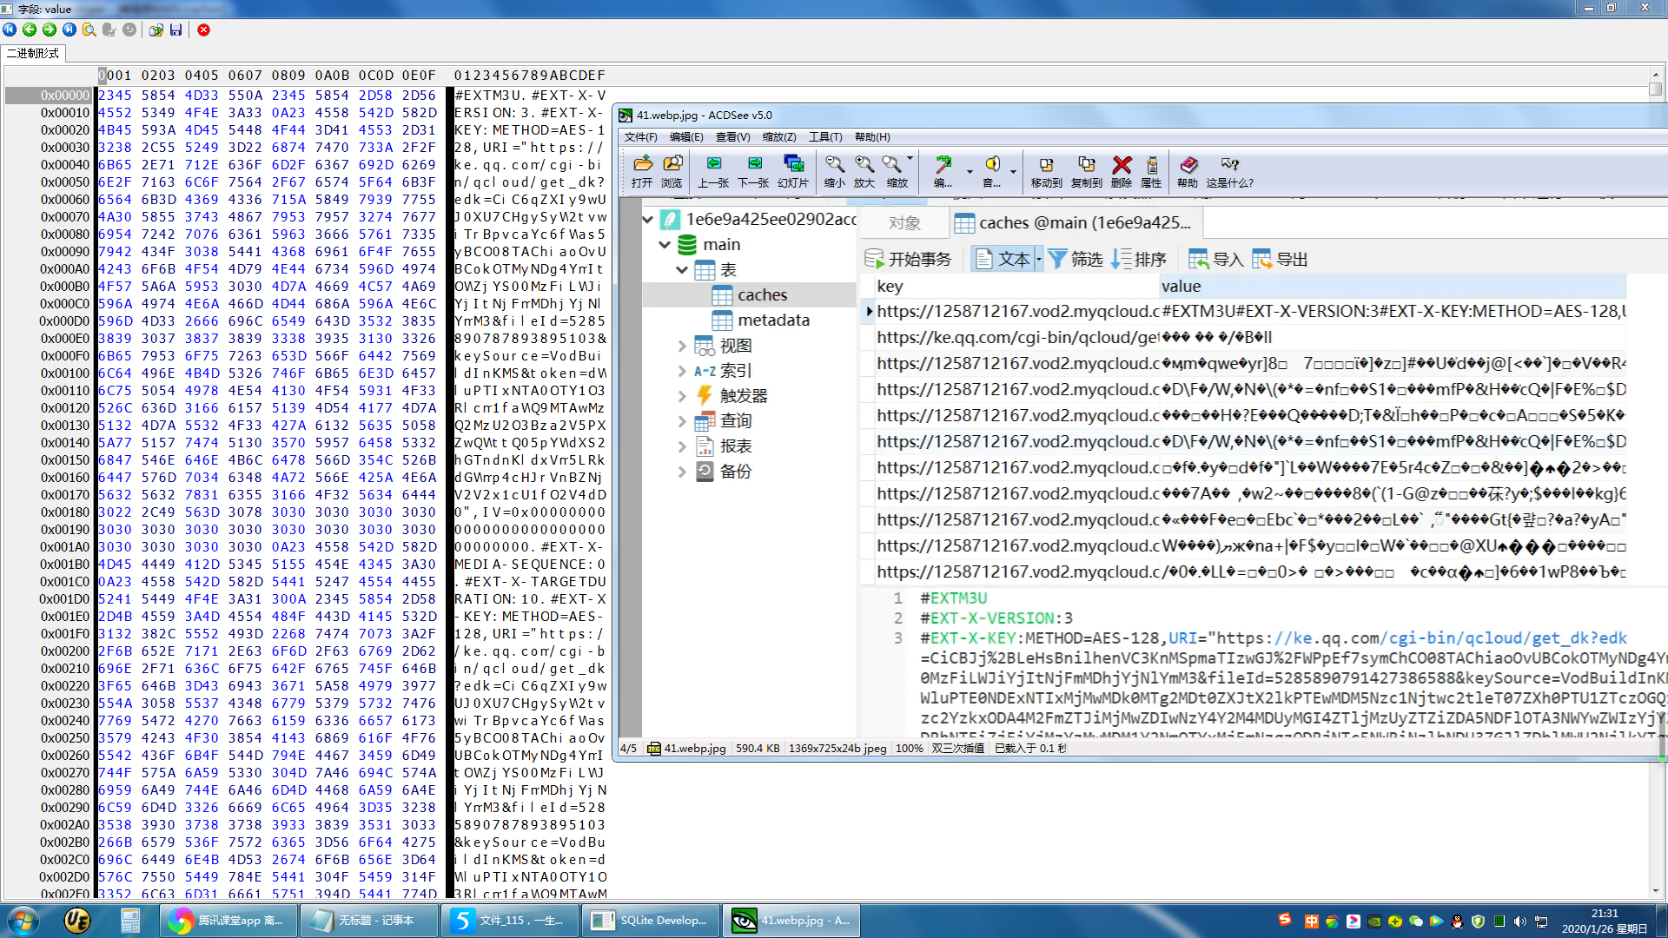Jump to last record in hex viewer toolbar
The width and height of the screenshot is (1668, 938).
(69, 30)
